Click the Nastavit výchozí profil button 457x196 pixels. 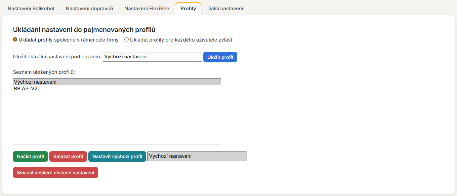[x=117, y=156]
